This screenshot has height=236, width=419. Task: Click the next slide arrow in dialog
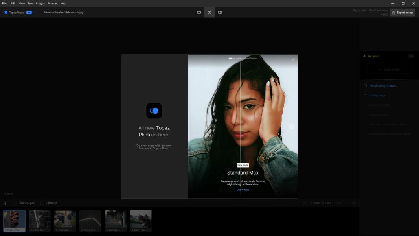pos(291,127)
